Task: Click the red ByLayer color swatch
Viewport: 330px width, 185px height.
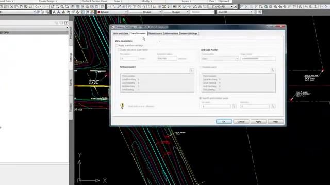Action: (98, 12)
